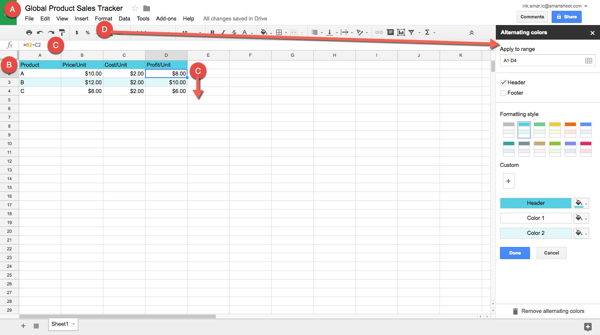Apply bold formatting from the toolbar

[212, 32]
